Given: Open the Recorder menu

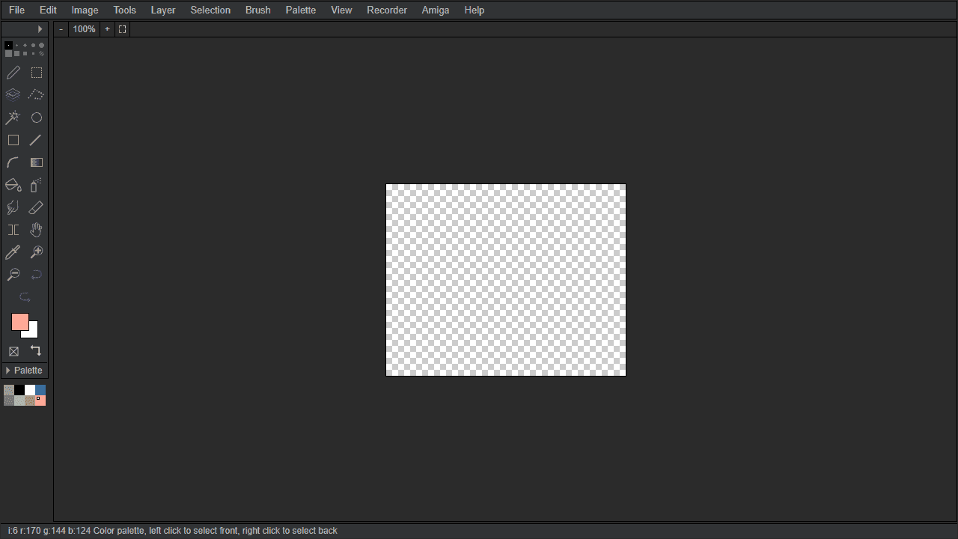Looking at the screenshot, I should 387,10.
